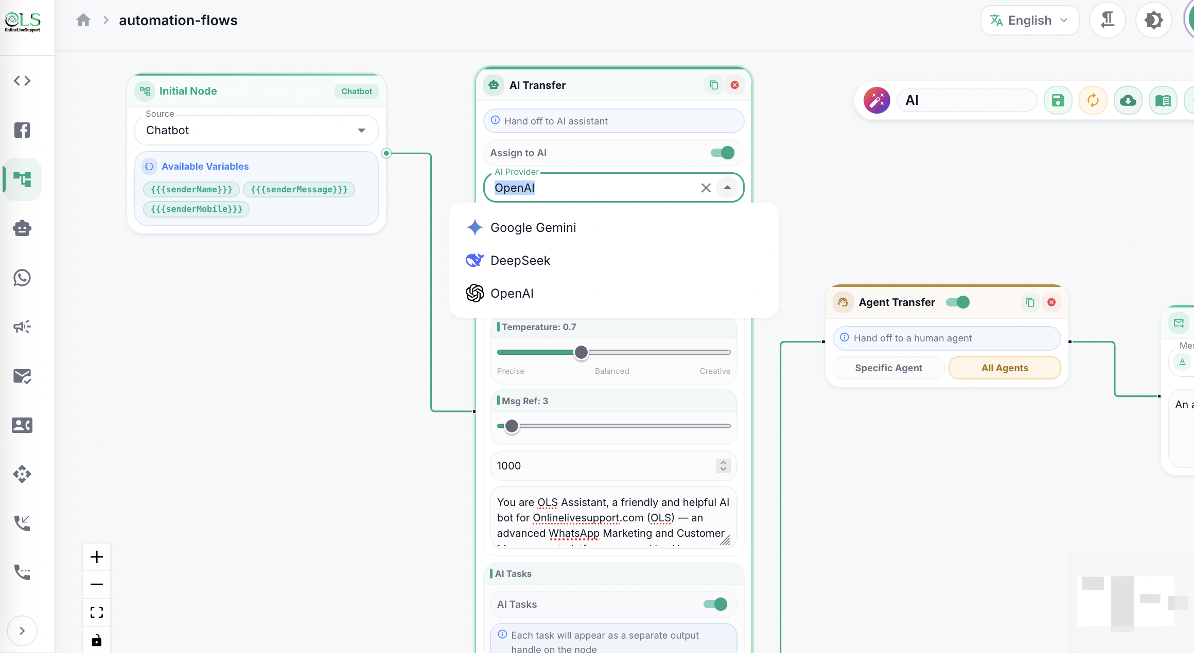Toggle canvas lock interactivity
The height and width of the screenshot is (653, 1194).
[x=97, y=640]
